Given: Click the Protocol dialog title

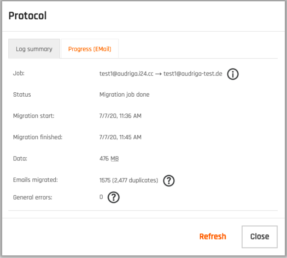Looking at the screenshot, I should pos(28,16).
